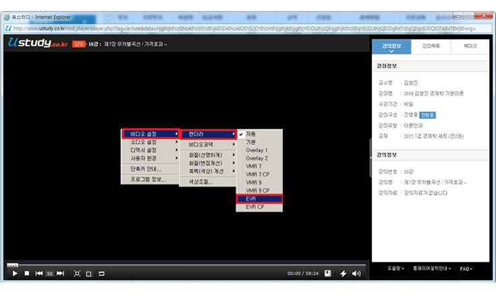The image size is (496, 299).
Task: Click the lightning bolt icon
Action: click(343, 273)
